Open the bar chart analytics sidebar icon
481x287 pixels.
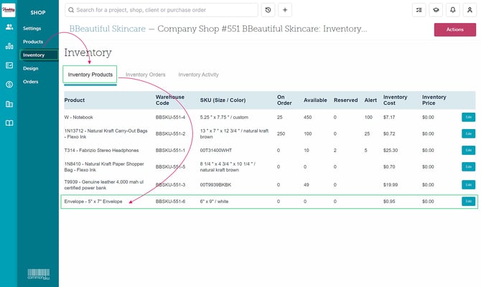pos(9,46)
